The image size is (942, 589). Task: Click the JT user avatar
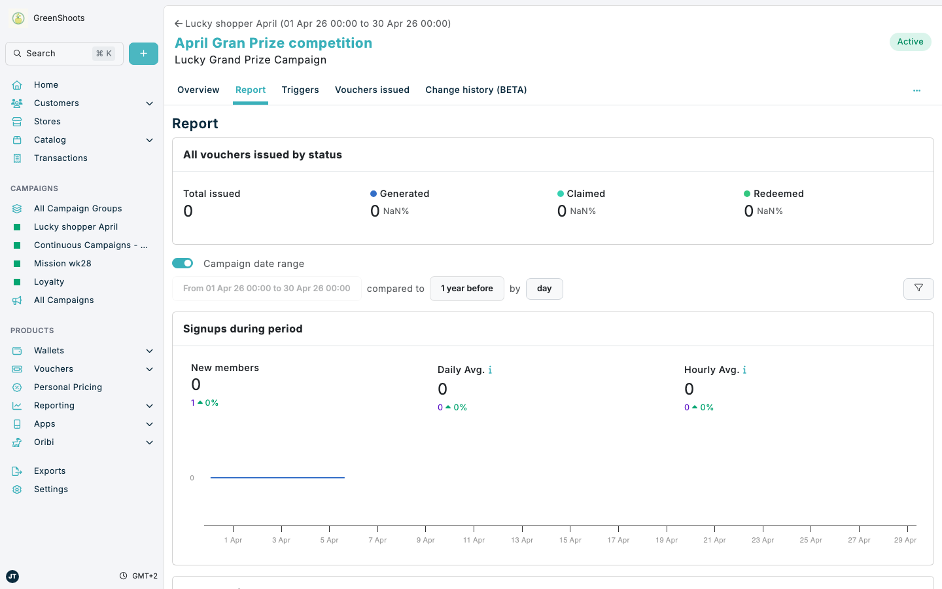(x=12, y=576)
